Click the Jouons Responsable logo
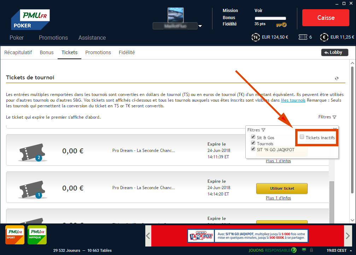Image resolution: width=356 pixels, height=255 pixels. coord(273,250)
